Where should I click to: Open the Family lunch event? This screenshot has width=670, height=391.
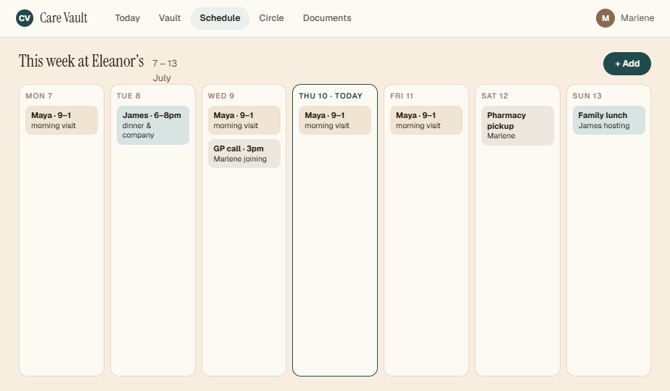point(608,120)
